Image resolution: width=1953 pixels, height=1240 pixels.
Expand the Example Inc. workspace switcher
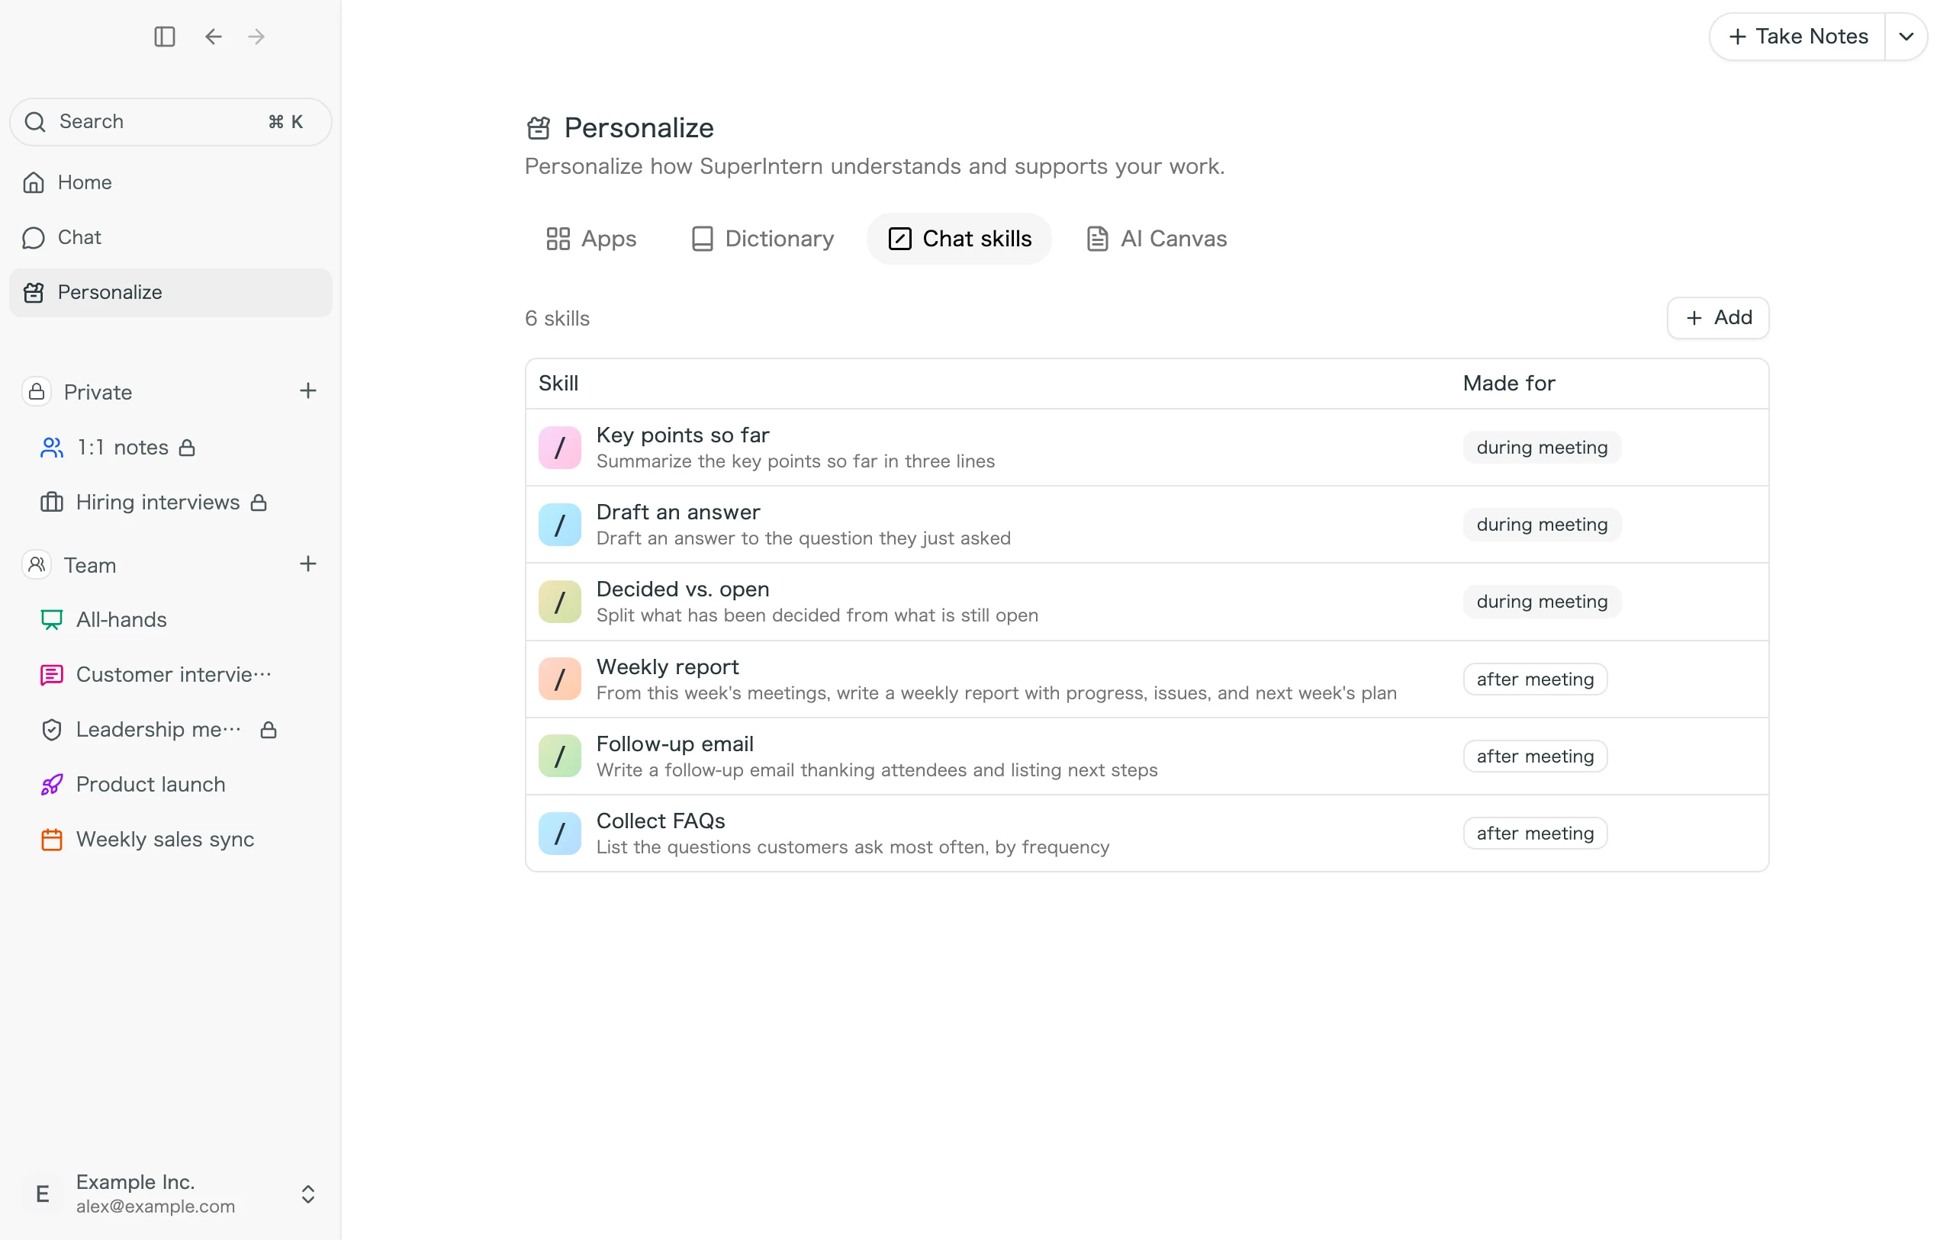coord(308,1194)
